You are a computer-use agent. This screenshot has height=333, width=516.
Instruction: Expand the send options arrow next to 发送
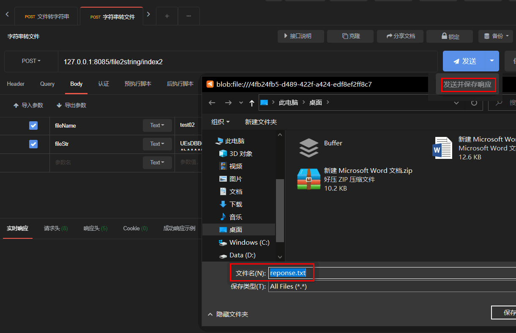click(492, 61)
